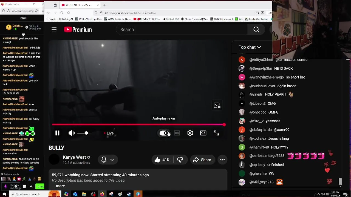This screenshot has width=351, height=197.
Task: Toggle closed captions (CC) button
Action: coord(177,133)
